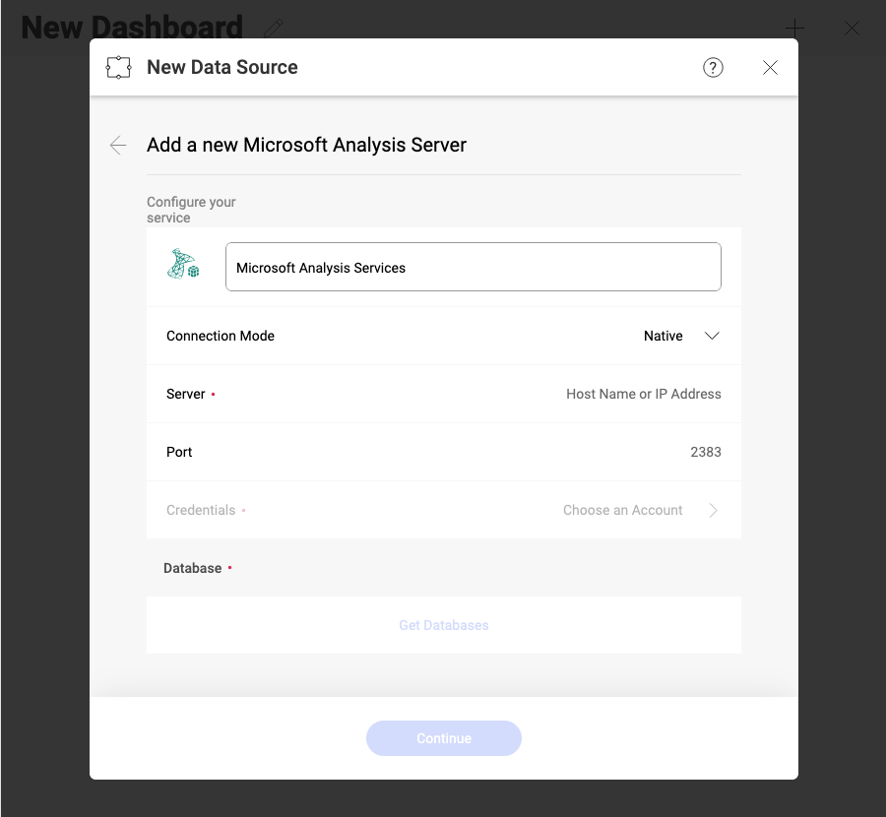
Task: Select the Native connection mode value
Action: pyautogui.click(x=663, y=336)
